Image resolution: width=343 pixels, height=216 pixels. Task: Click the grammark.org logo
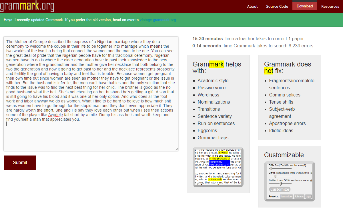click(27, 6)
